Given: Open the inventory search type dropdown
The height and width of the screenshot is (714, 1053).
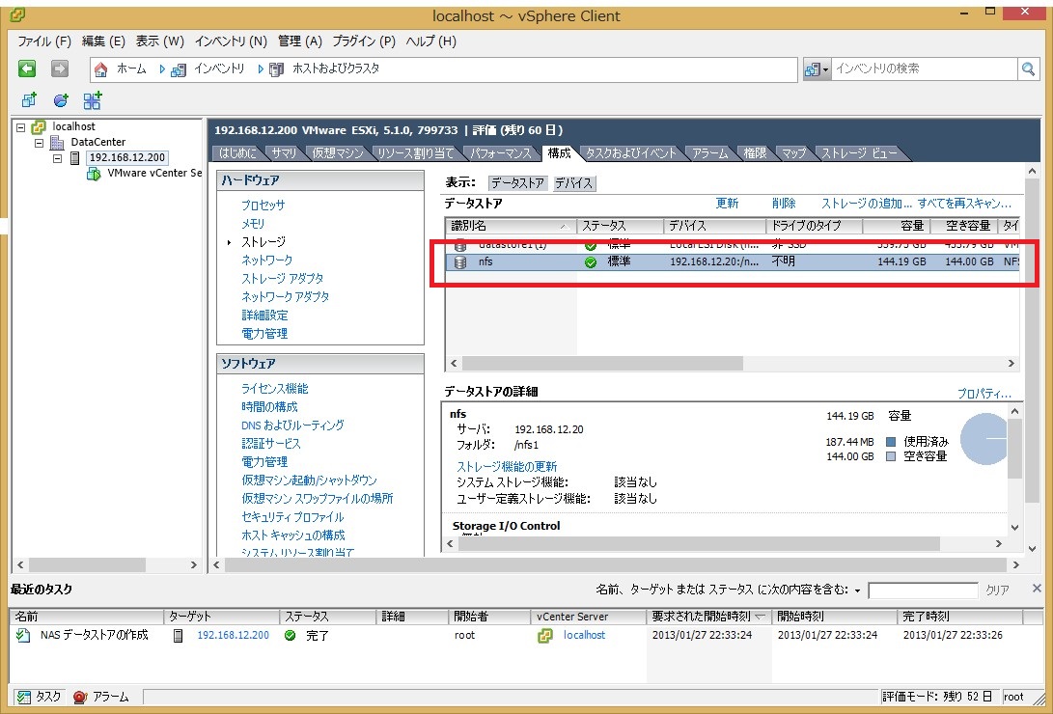Looking at the screenshot, I should click(817, 69).
